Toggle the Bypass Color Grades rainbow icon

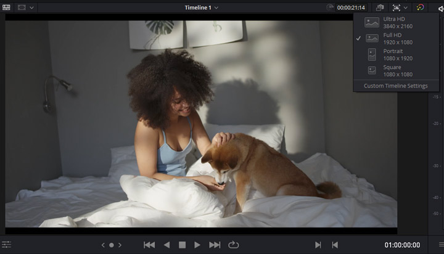pyautogui.click(x=420, y=7)
